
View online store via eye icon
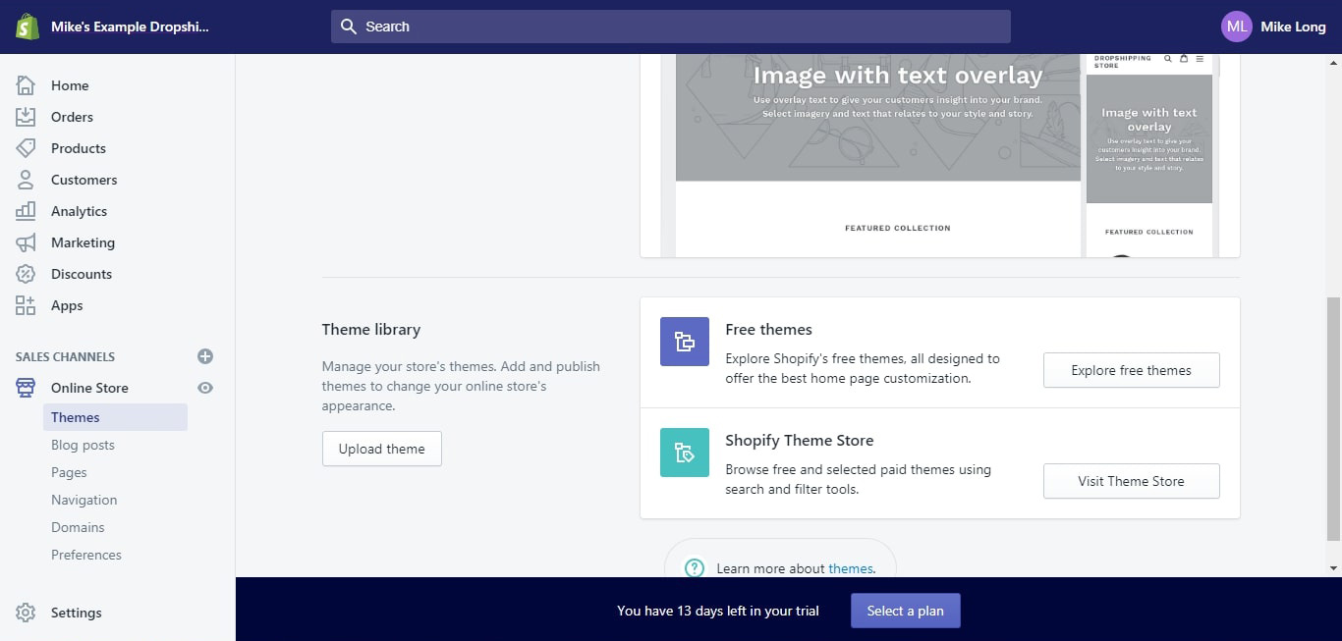pos(205,388)
